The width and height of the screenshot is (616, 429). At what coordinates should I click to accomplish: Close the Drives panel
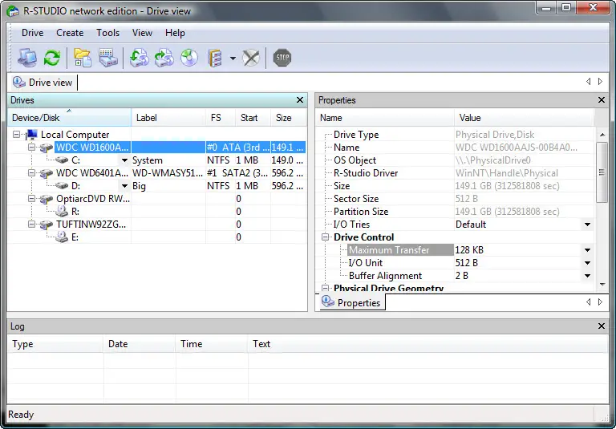coord(300,100)
